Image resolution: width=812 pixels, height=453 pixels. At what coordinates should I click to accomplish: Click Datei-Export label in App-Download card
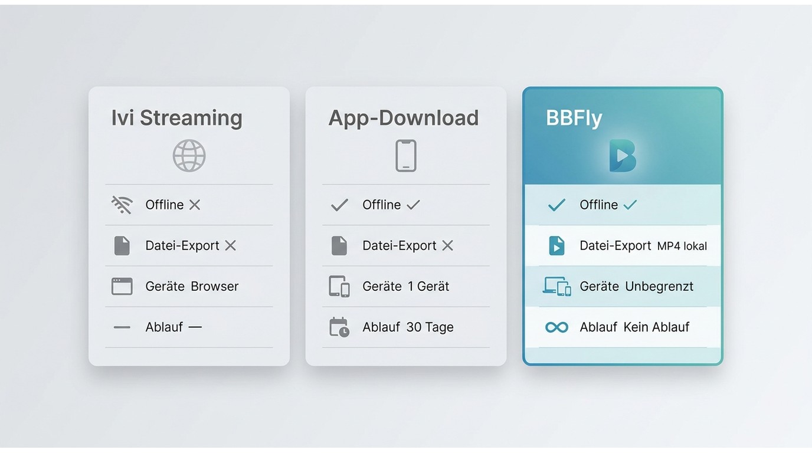[x=400, y=245]
